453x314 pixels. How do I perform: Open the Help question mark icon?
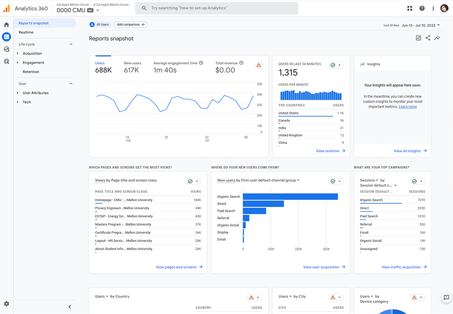422,9
